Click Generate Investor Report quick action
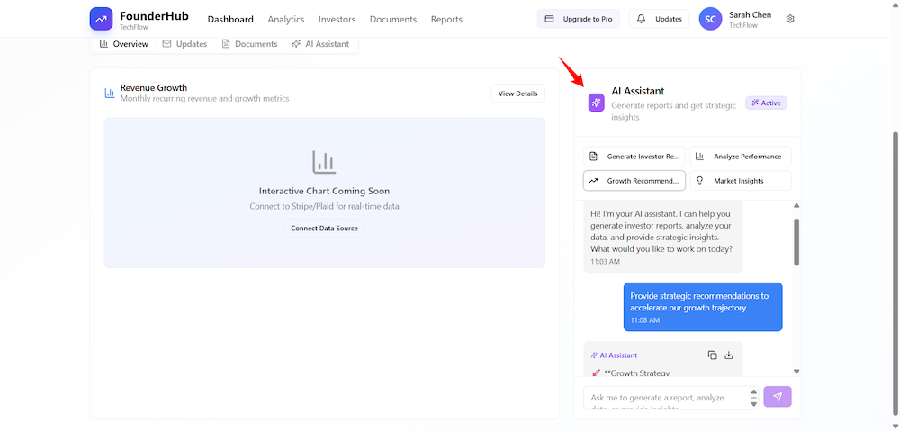This screenshot has width=900, height=431. tap(634, 156)
